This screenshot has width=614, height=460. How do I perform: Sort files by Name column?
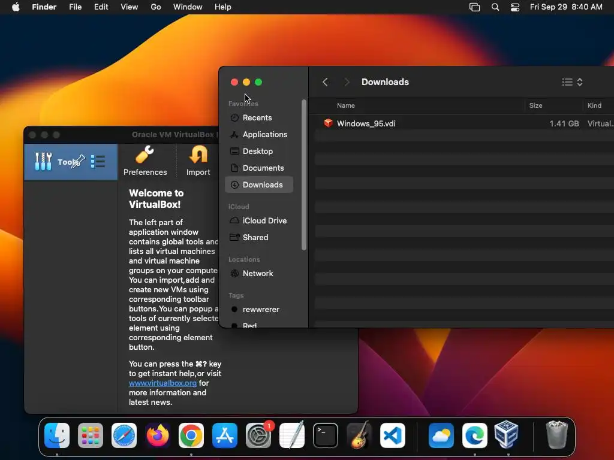pyautogui.click(x=346, y=105)
